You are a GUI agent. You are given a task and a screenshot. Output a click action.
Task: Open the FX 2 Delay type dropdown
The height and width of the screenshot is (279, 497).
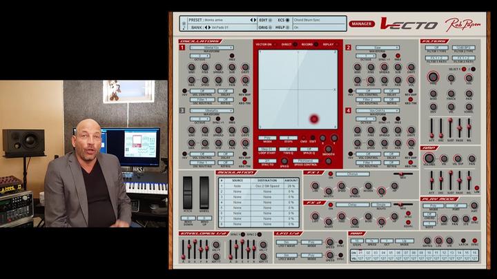coord(353,205)
